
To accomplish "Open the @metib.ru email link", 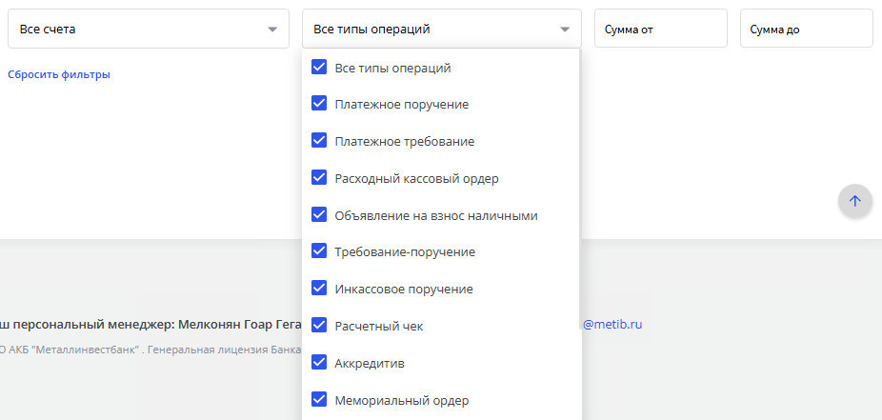I will coord(612,325).
